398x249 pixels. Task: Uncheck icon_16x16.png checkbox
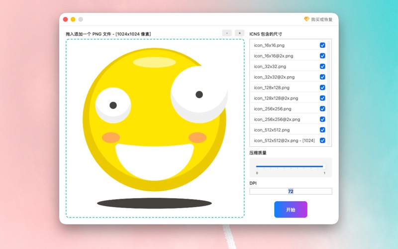(x=322, y=45)
